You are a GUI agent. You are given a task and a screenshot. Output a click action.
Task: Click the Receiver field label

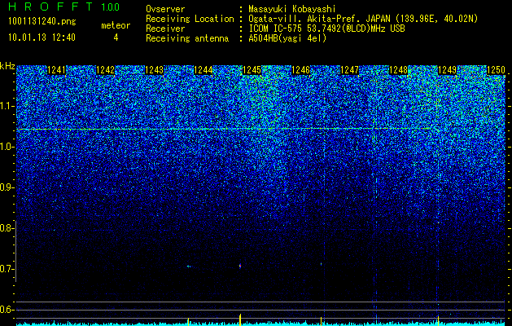tap(165, 29)
